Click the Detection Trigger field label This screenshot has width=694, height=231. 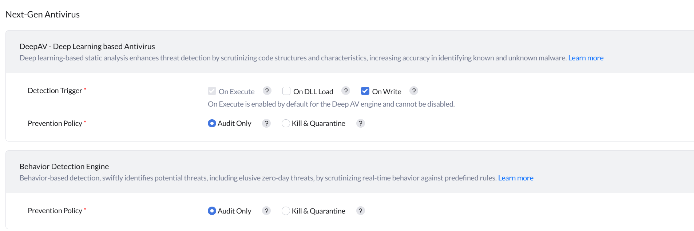[55, 91]
